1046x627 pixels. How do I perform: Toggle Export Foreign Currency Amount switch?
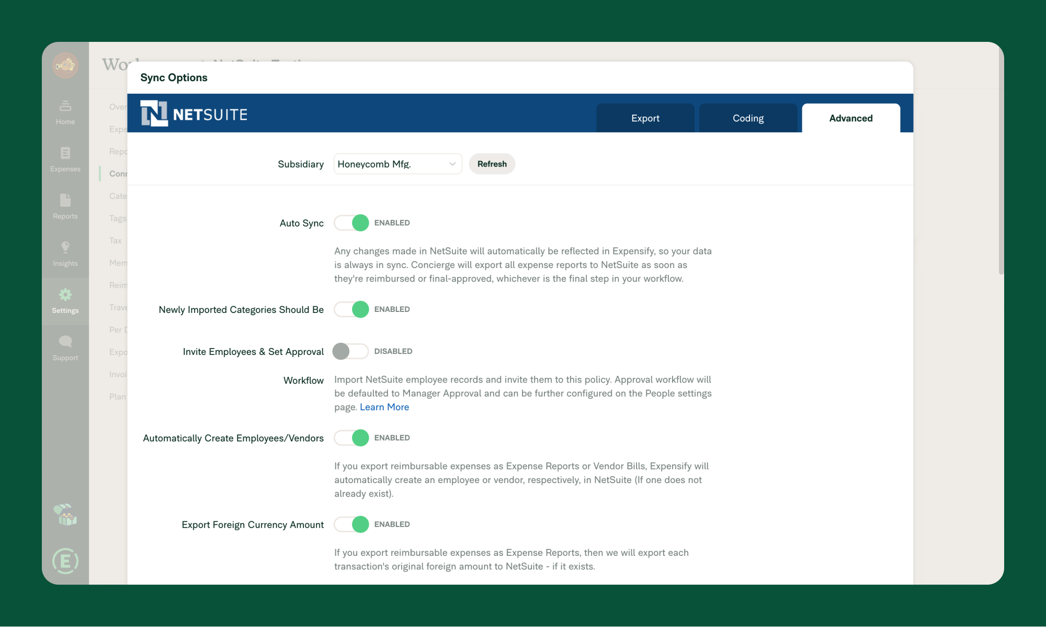[x=351, y=524]
